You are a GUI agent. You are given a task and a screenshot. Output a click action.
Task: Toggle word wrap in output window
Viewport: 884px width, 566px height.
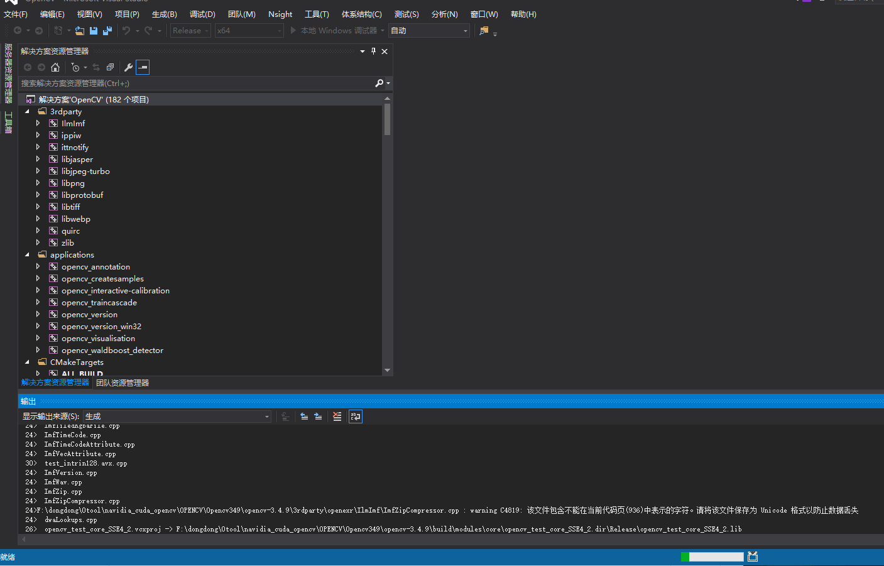356,416
